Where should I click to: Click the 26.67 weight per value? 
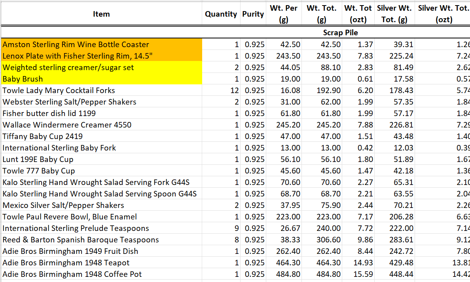coord(290,228)
